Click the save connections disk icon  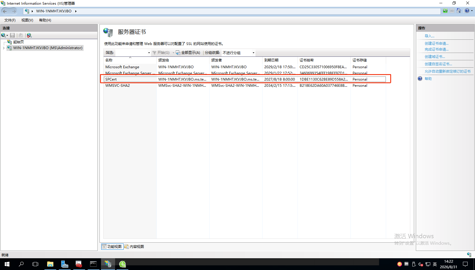12,35
